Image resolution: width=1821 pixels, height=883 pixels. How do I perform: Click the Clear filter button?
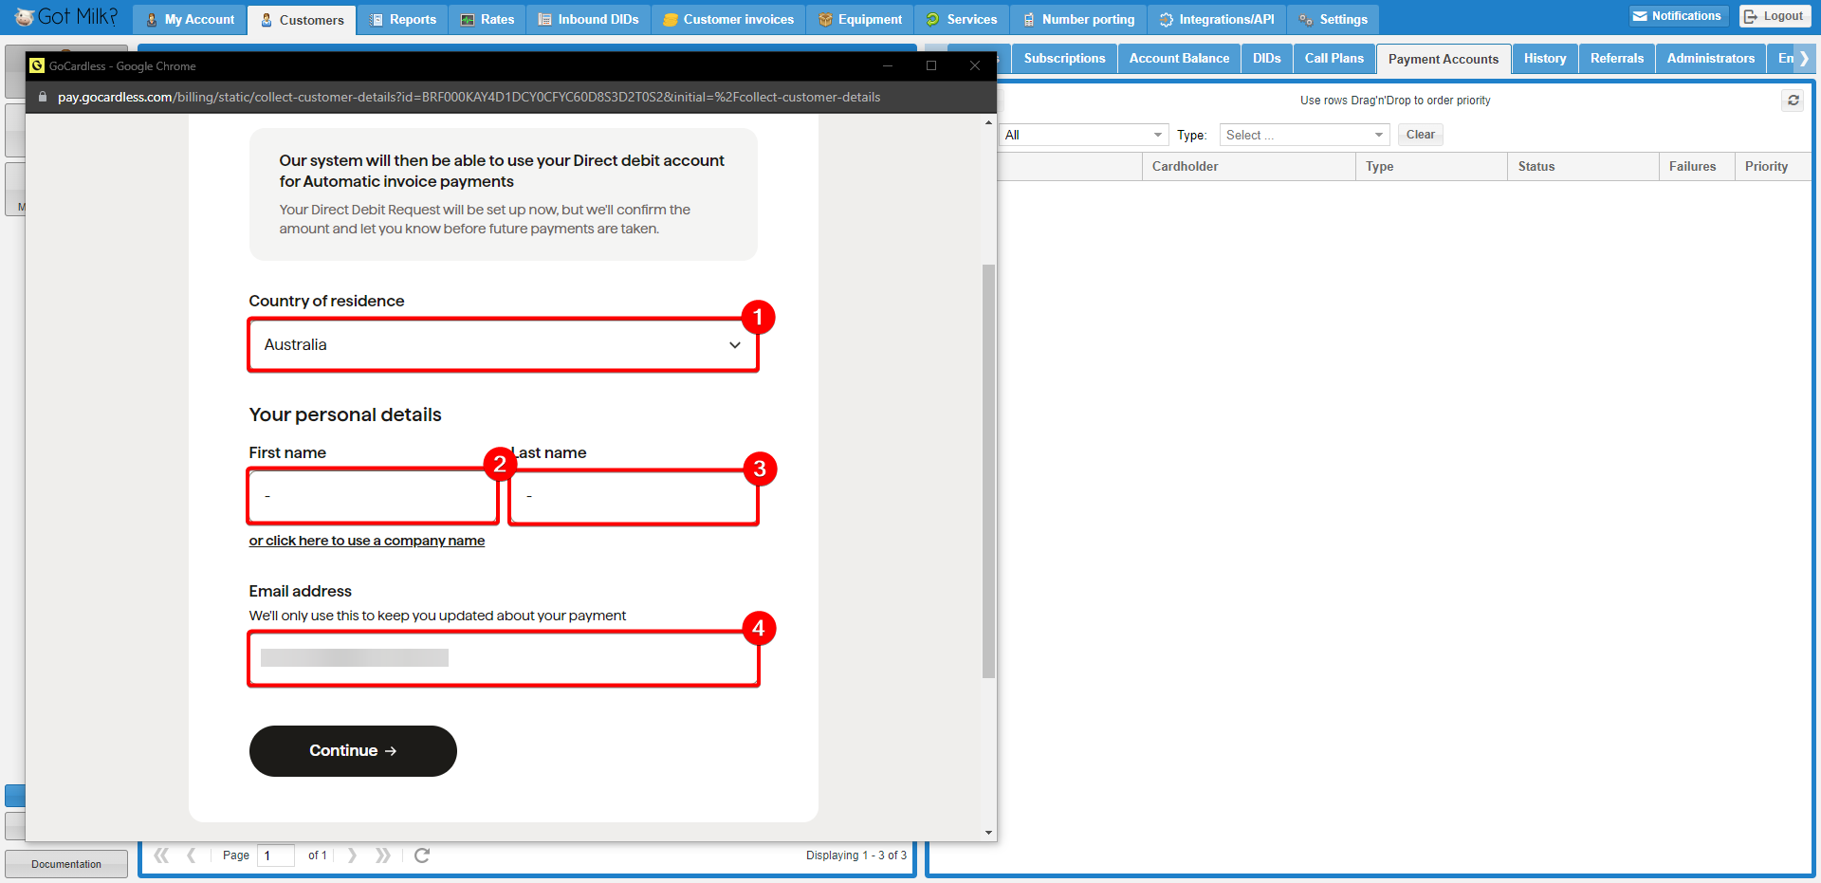coord(1420,135)
